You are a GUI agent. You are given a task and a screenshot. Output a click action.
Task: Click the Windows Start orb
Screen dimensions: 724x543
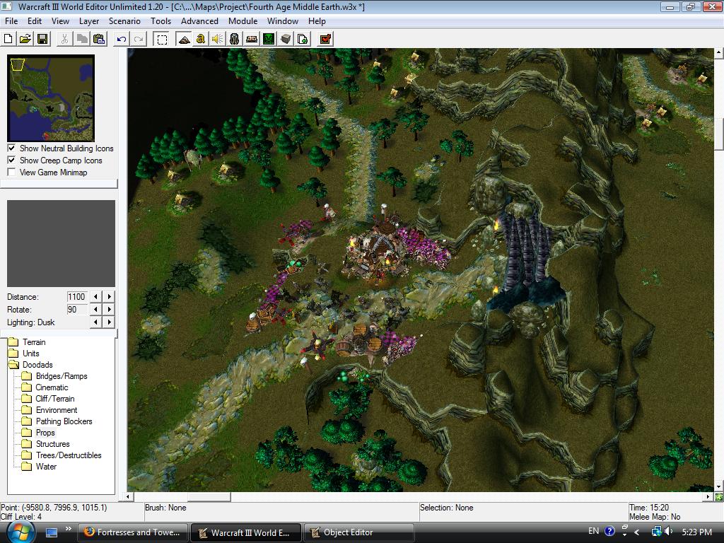pos(20,532)
